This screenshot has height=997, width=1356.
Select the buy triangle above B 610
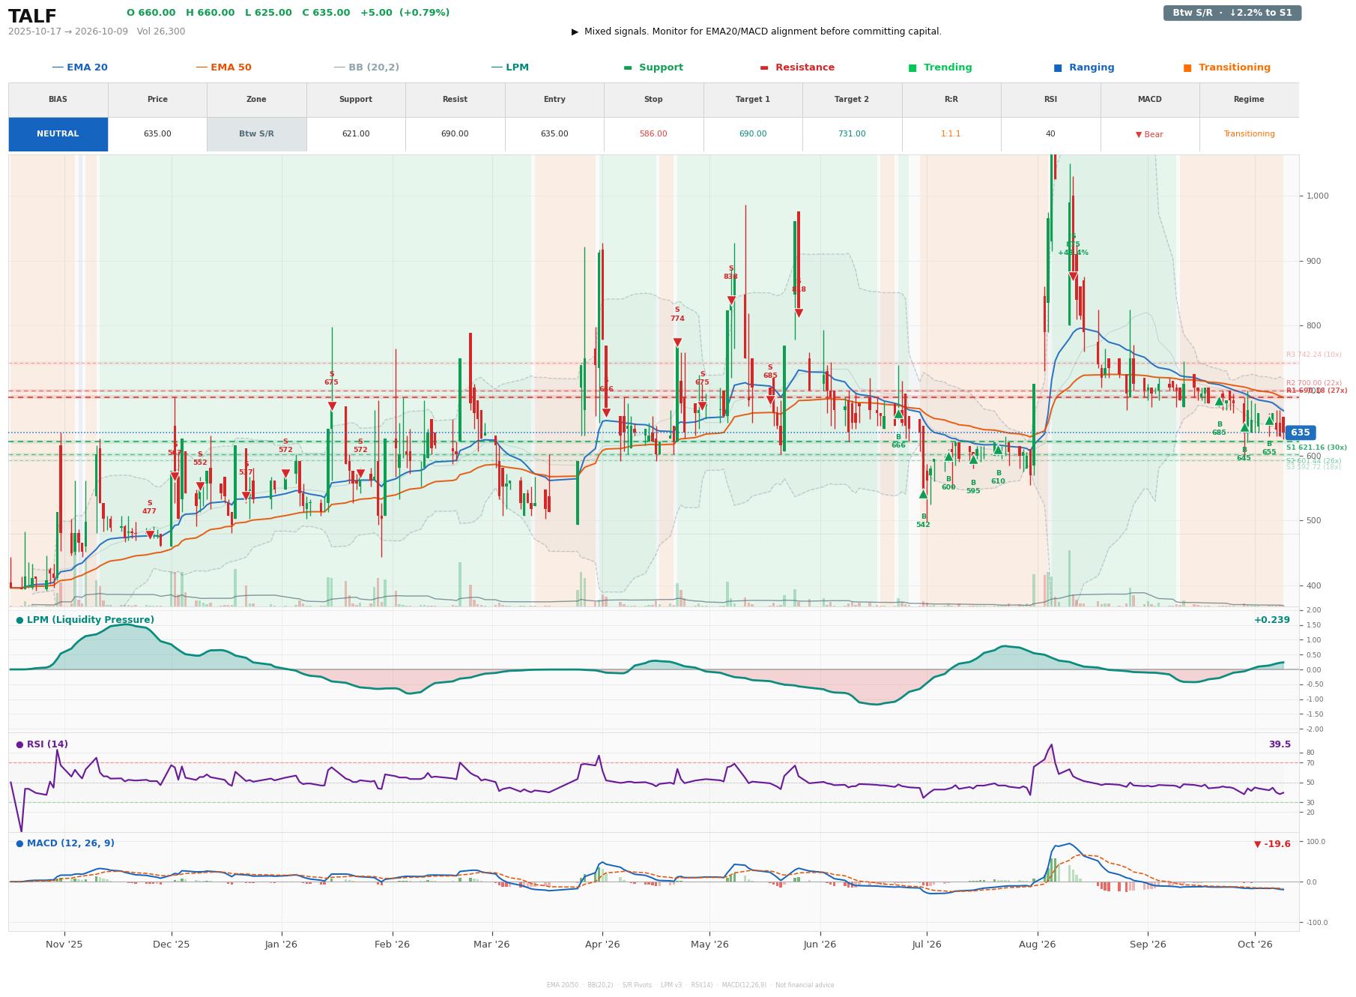click(998, 450)
